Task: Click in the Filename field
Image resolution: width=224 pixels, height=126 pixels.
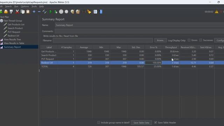Action: [103, 41]
